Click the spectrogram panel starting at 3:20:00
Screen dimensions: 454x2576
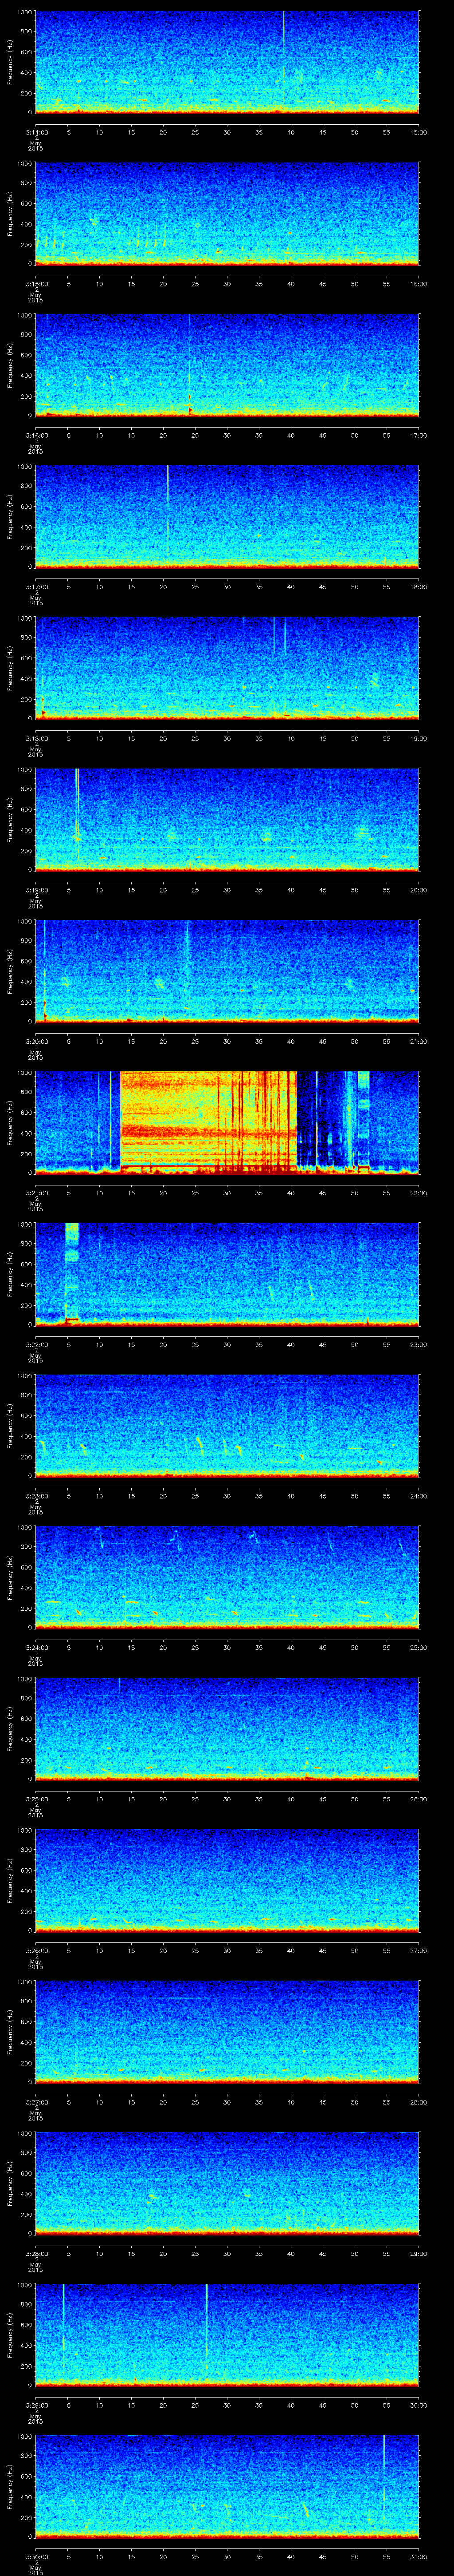click(x=227, y=971)
